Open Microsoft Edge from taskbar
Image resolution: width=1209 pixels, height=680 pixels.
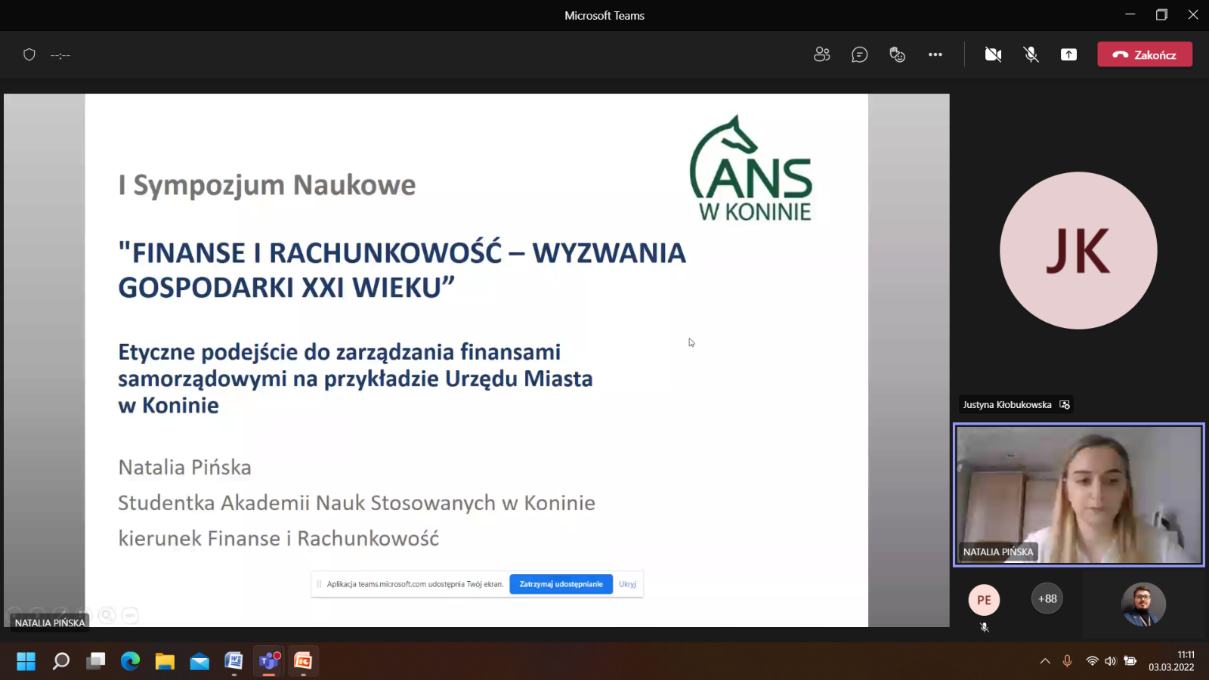coord(130,661)
